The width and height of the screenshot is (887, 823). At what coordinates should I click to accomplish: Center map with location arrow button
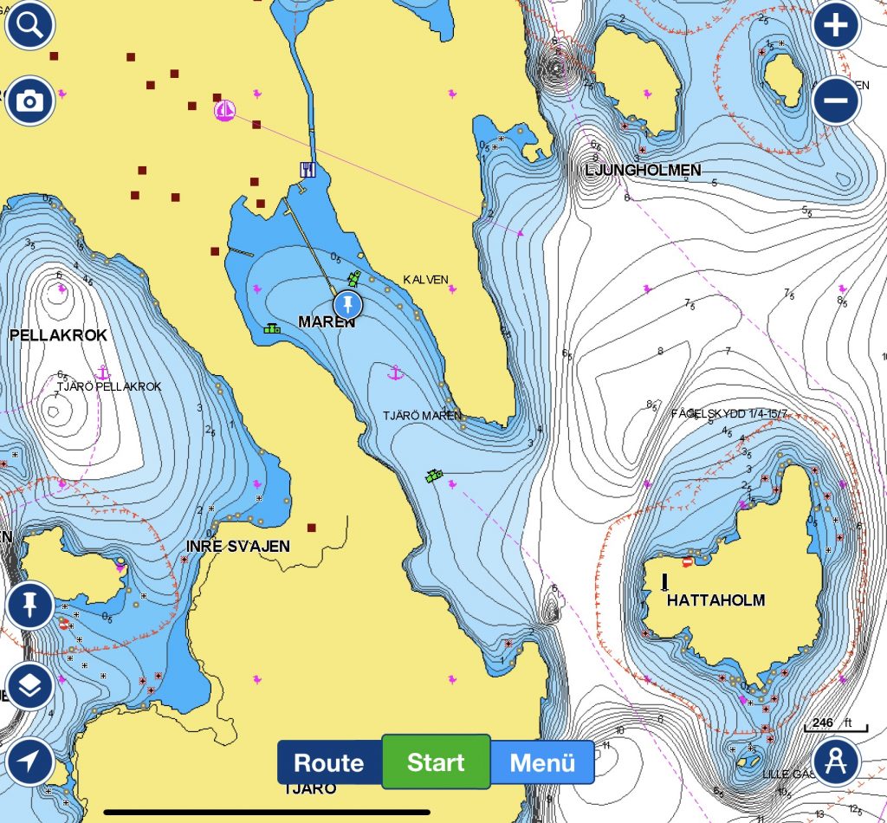30,761
